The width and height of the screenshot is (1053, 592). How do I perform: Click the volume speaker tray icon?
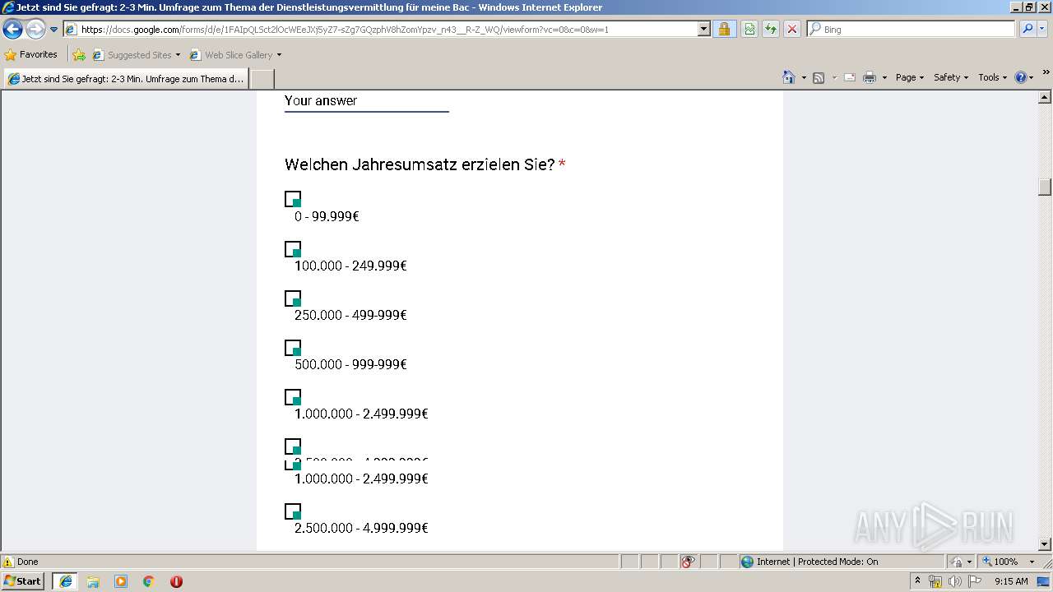point(955,581)
